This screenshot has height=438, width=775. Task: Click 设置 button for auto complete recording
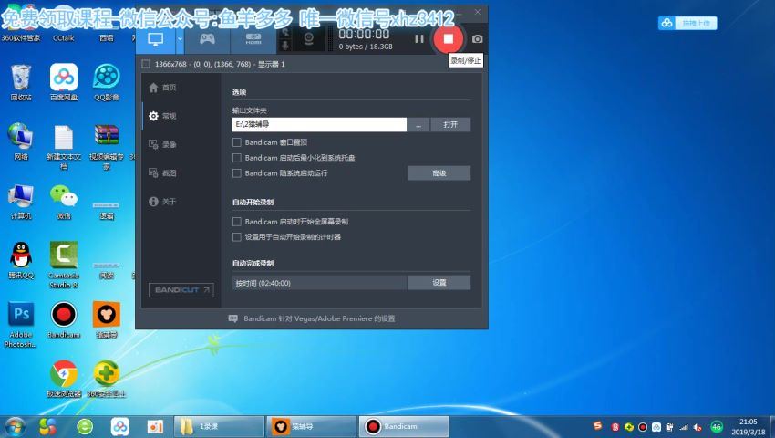coord(439,283)
